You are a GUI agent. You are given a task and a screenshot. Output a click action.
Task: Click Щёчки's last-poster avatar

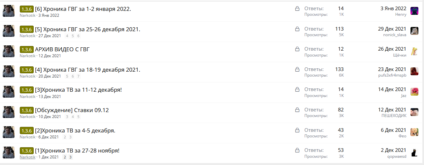point(414,51)
